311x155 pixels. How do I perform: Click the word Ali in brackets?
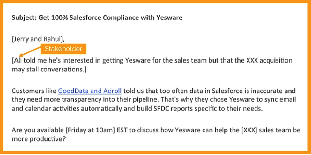click(19, 60)
